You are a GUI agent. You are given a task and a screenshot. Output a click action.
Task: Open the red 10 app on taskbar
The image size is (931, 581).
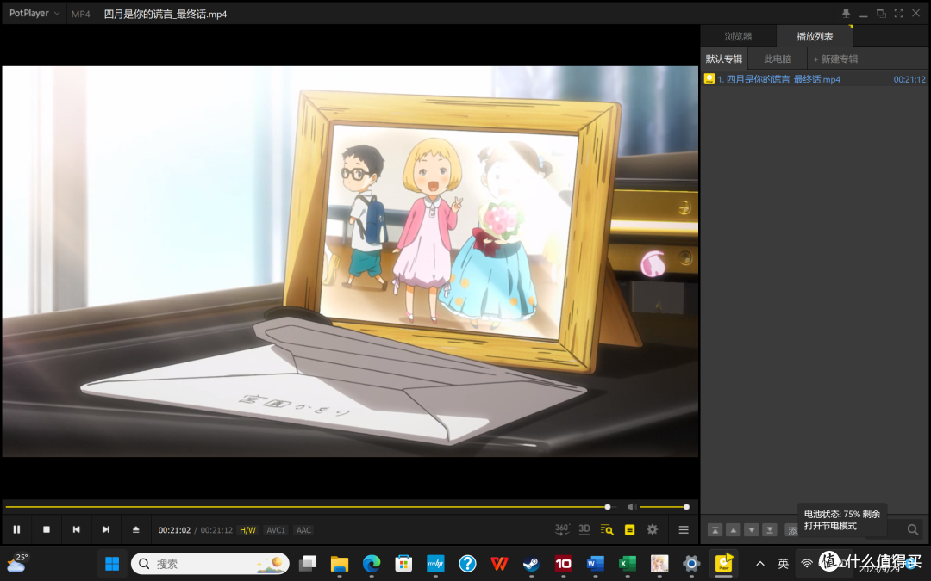[x=563, y=563]
